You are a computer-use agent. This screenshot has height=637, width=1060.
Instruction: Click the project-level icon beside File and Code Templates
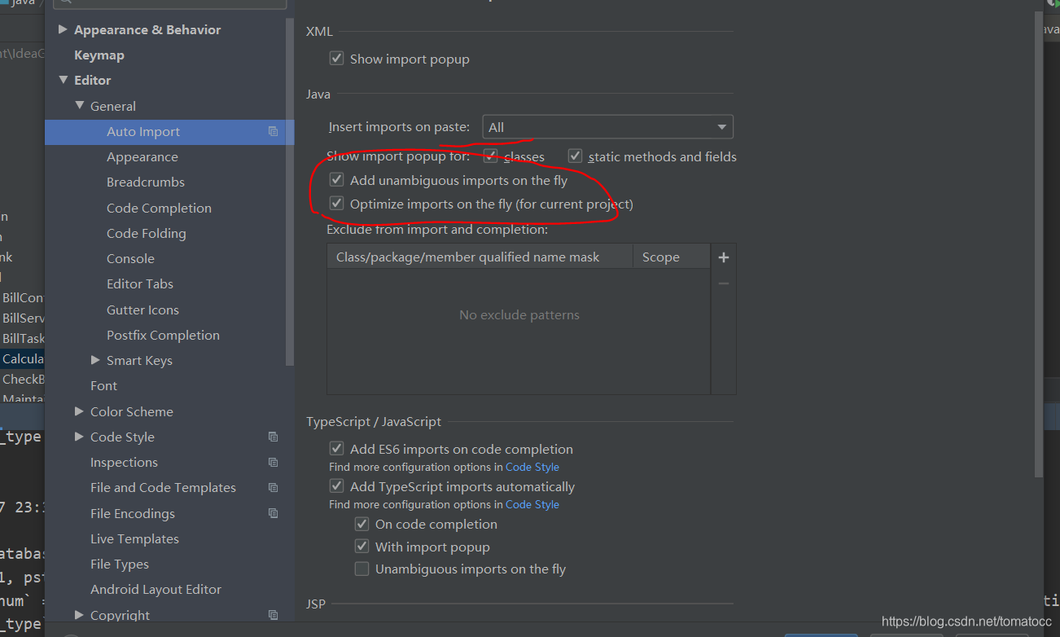click(x=274, y=487)
